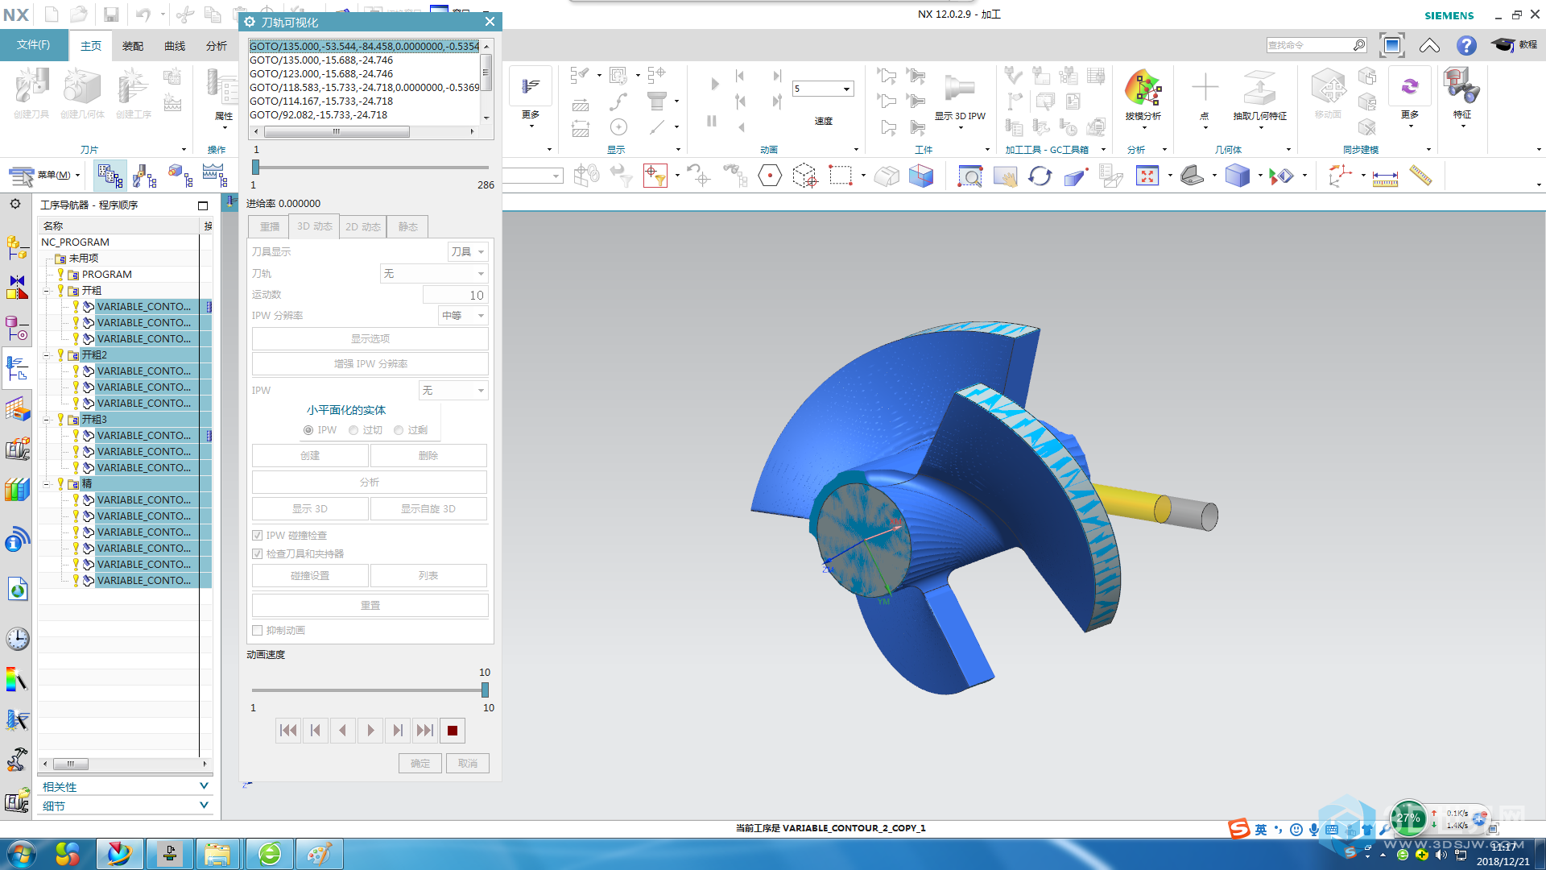Step forward one move in animation

(x=398, y=731)
